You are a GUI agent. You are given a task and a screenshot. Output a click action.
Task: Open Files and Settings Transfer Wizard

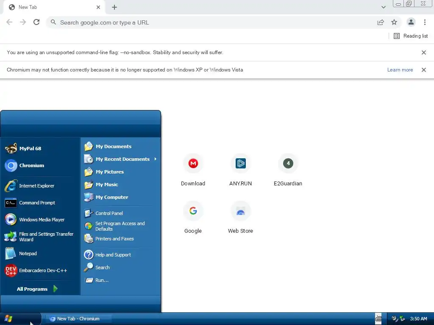pos(40,237)
